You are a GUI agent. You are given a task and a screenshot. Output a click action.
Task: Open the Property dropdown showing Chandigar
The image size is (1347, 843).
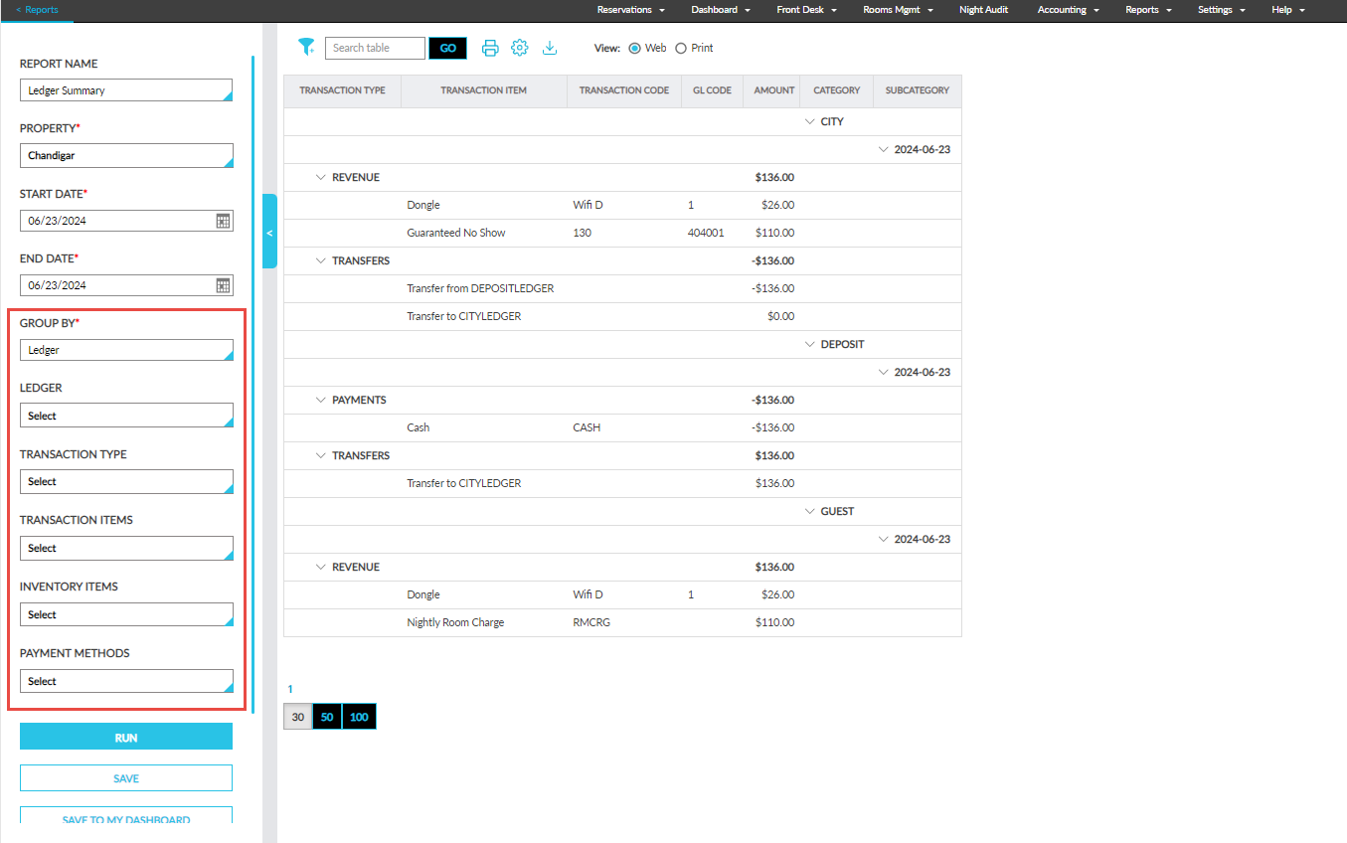coord(126,156)
